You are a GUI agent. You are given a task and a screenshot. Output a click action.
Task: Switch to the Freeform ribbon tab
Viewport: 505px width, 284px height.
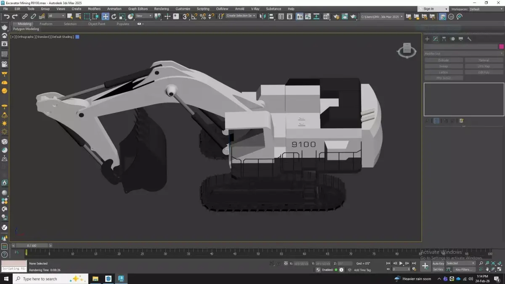click(x=46, y=24)
